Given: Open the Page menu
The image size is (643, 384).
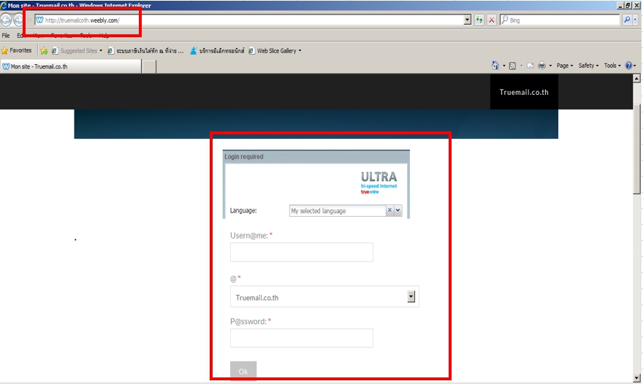Looking at the screenshot, I should click(x=565, y=66).
